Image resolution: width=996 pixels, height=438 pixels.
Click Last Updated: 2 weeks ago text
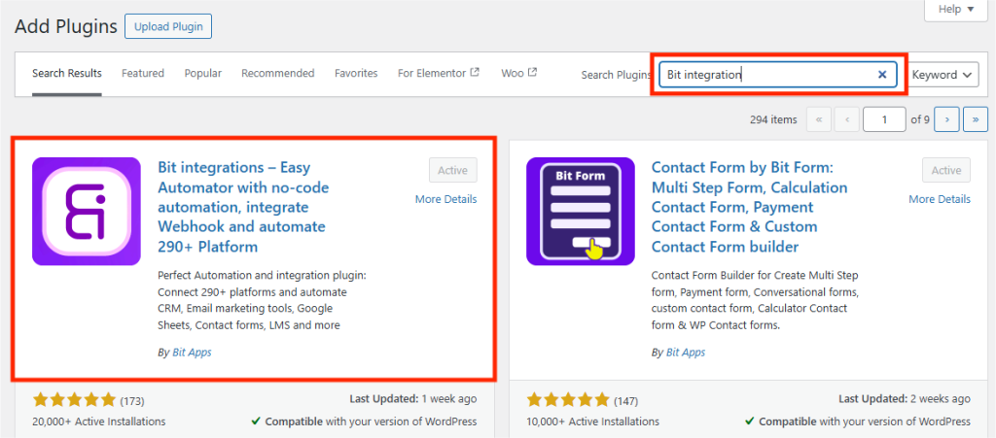click(x=905, y=399)
